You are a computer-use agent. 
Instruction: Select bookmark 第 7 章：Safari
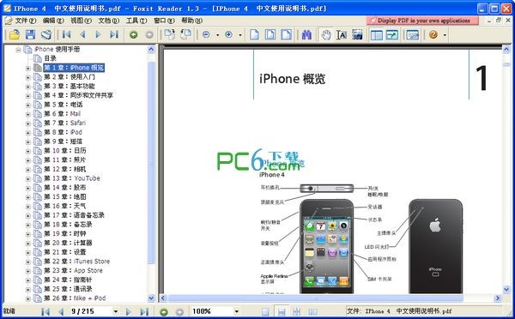pyautogui.click(x=64, y=123)
